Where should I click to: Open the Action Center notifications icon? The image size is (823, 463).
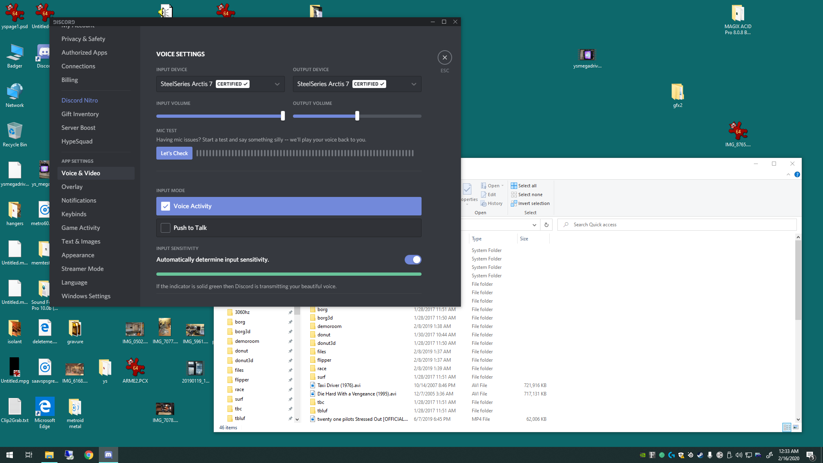[811, 455]
